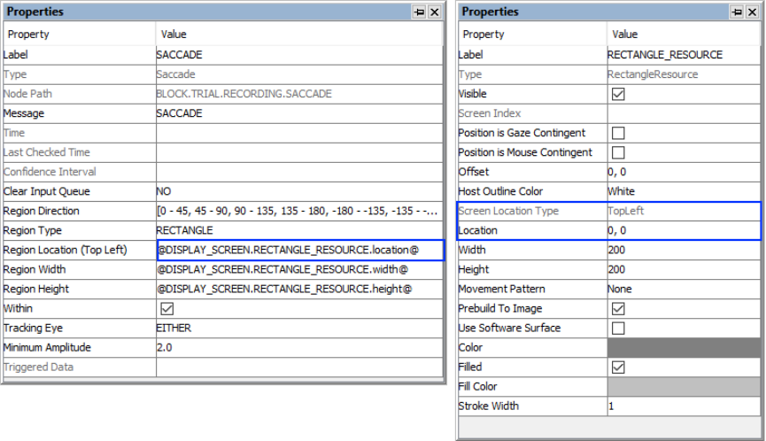
Task: Edit the SACCADE Label value
Action: [x=299, y=55]
